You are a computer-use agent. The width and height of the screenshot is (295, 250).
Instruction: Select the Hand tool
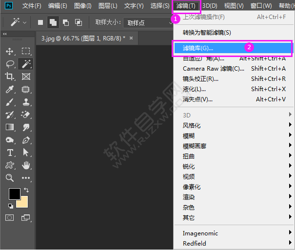(x=26, y=165)
